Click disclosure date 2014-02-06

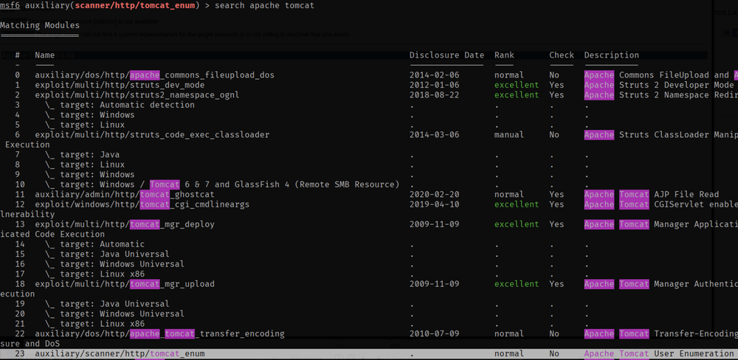(x=435, y=75)
